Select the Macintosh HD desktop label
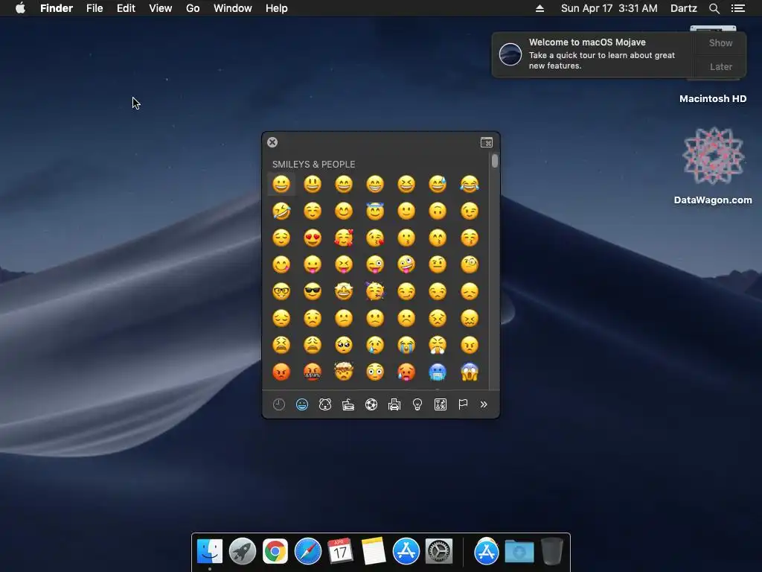The width and height of the screenshot is (762, 572). tap(713, 99)
